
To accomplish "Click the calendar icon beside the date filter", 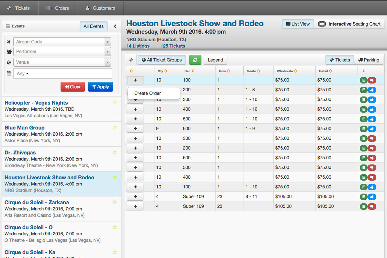I will (x=9, y=73).
